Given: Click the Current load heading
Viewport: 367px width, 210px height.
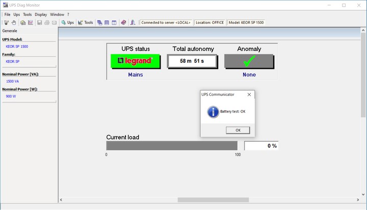Looking at the screenshot, I should click(x=123, y=137).
